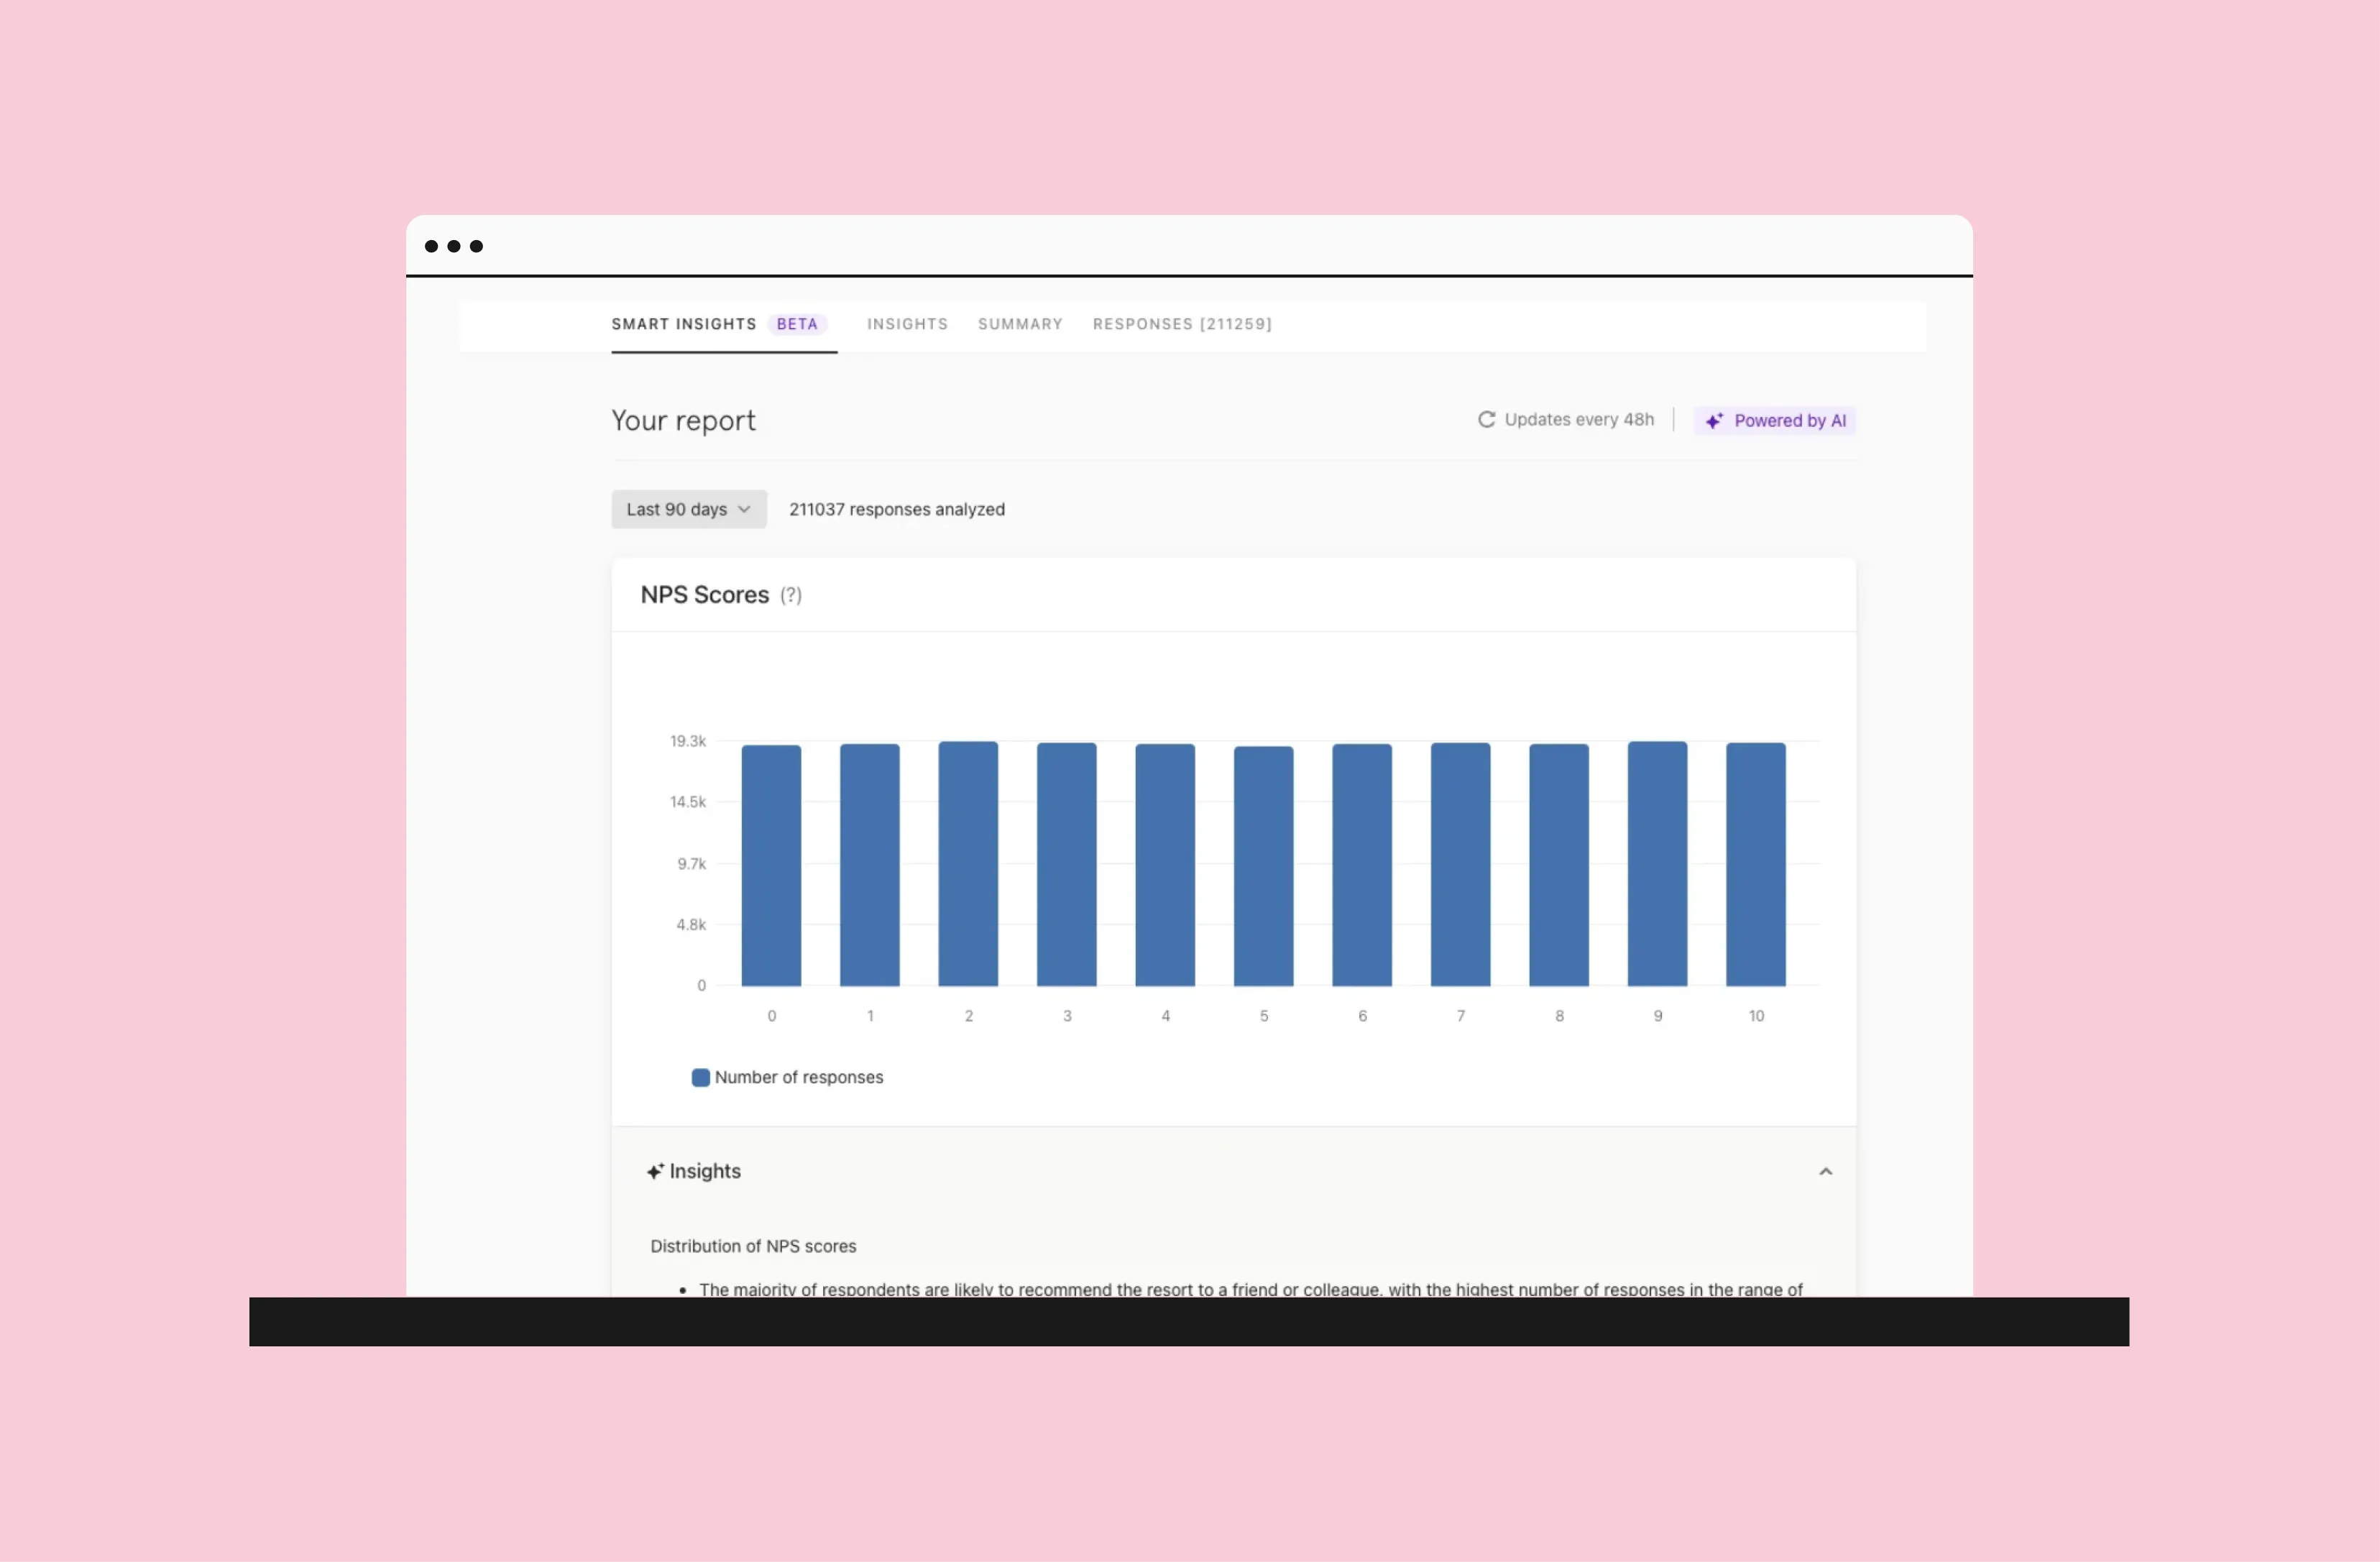Switch to the Insights tab
The image size is (2380, 1562).
pyautogui.click(x=907, y=324)
